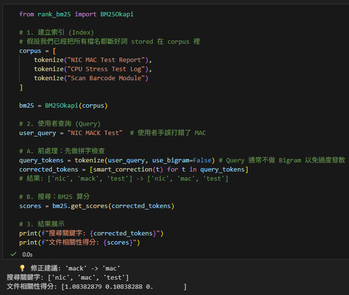Click the comment '# 3. 結果展示'
The width and height of the screenshot is (349, 295).
42,224
